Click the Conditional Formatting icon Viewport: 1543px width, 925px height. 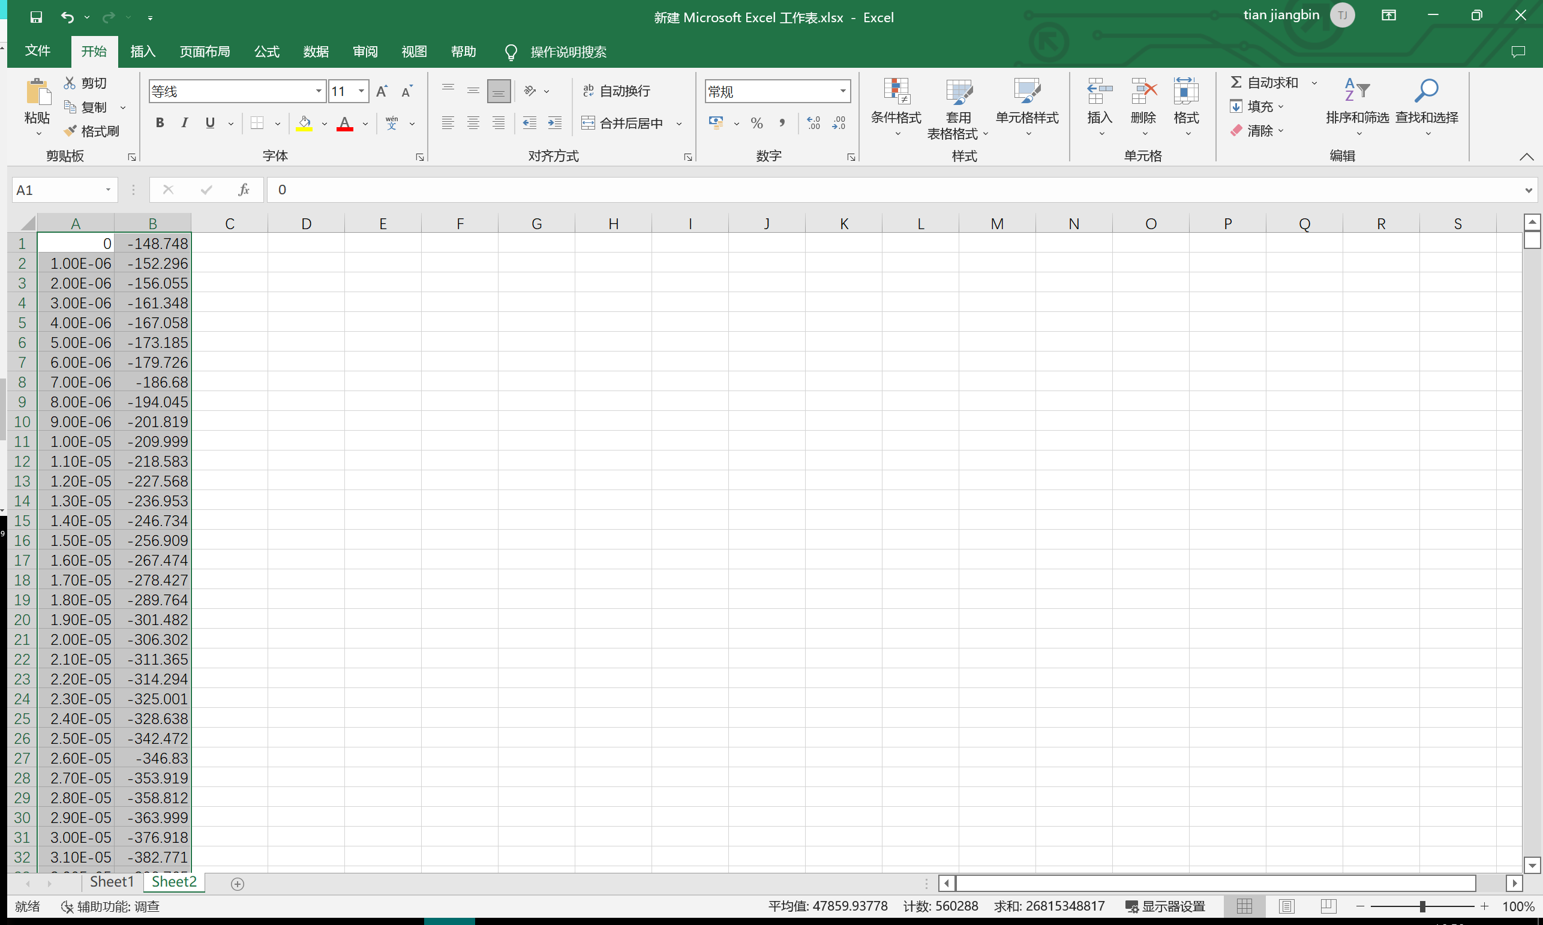[x=896, y=91]
